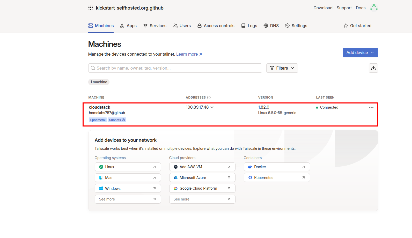Click the 'Linux 6.8.0-55-generic' text
This screenshot has width=412, height=238.
277,113
